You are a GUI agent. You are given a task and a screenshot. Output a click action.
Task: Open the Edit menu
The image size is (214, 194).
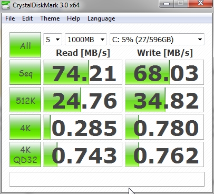(x=27, y=18)
